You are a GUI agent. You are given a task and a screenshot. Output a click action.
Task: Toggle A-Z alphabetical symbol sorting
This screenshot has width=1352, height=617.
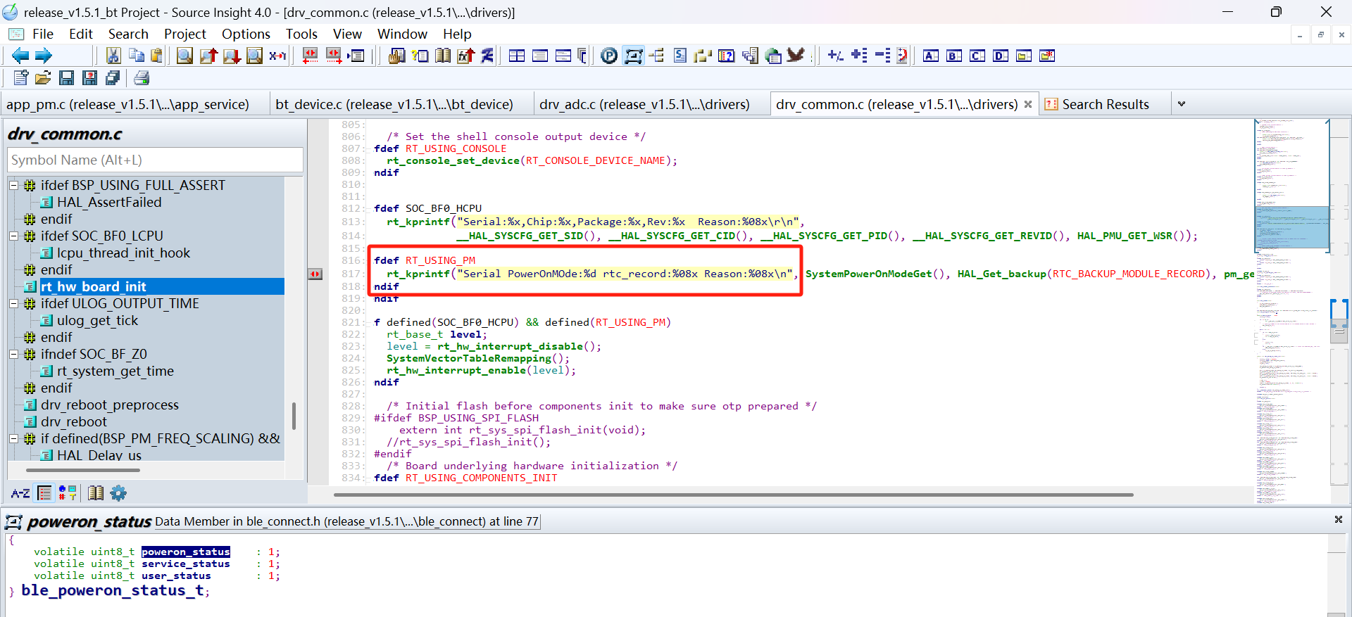(x=20, y=493)
